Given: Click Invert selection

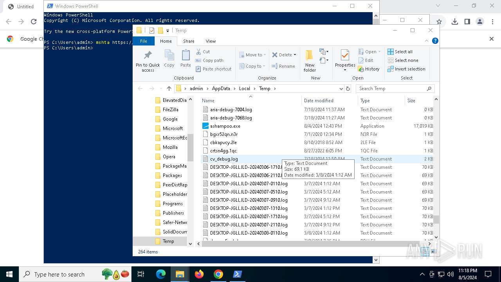Looking at the screenshot, I should (x=406, y=69).
